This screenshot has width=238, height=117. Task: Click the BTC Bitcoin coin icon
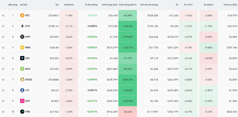point(22,15)
